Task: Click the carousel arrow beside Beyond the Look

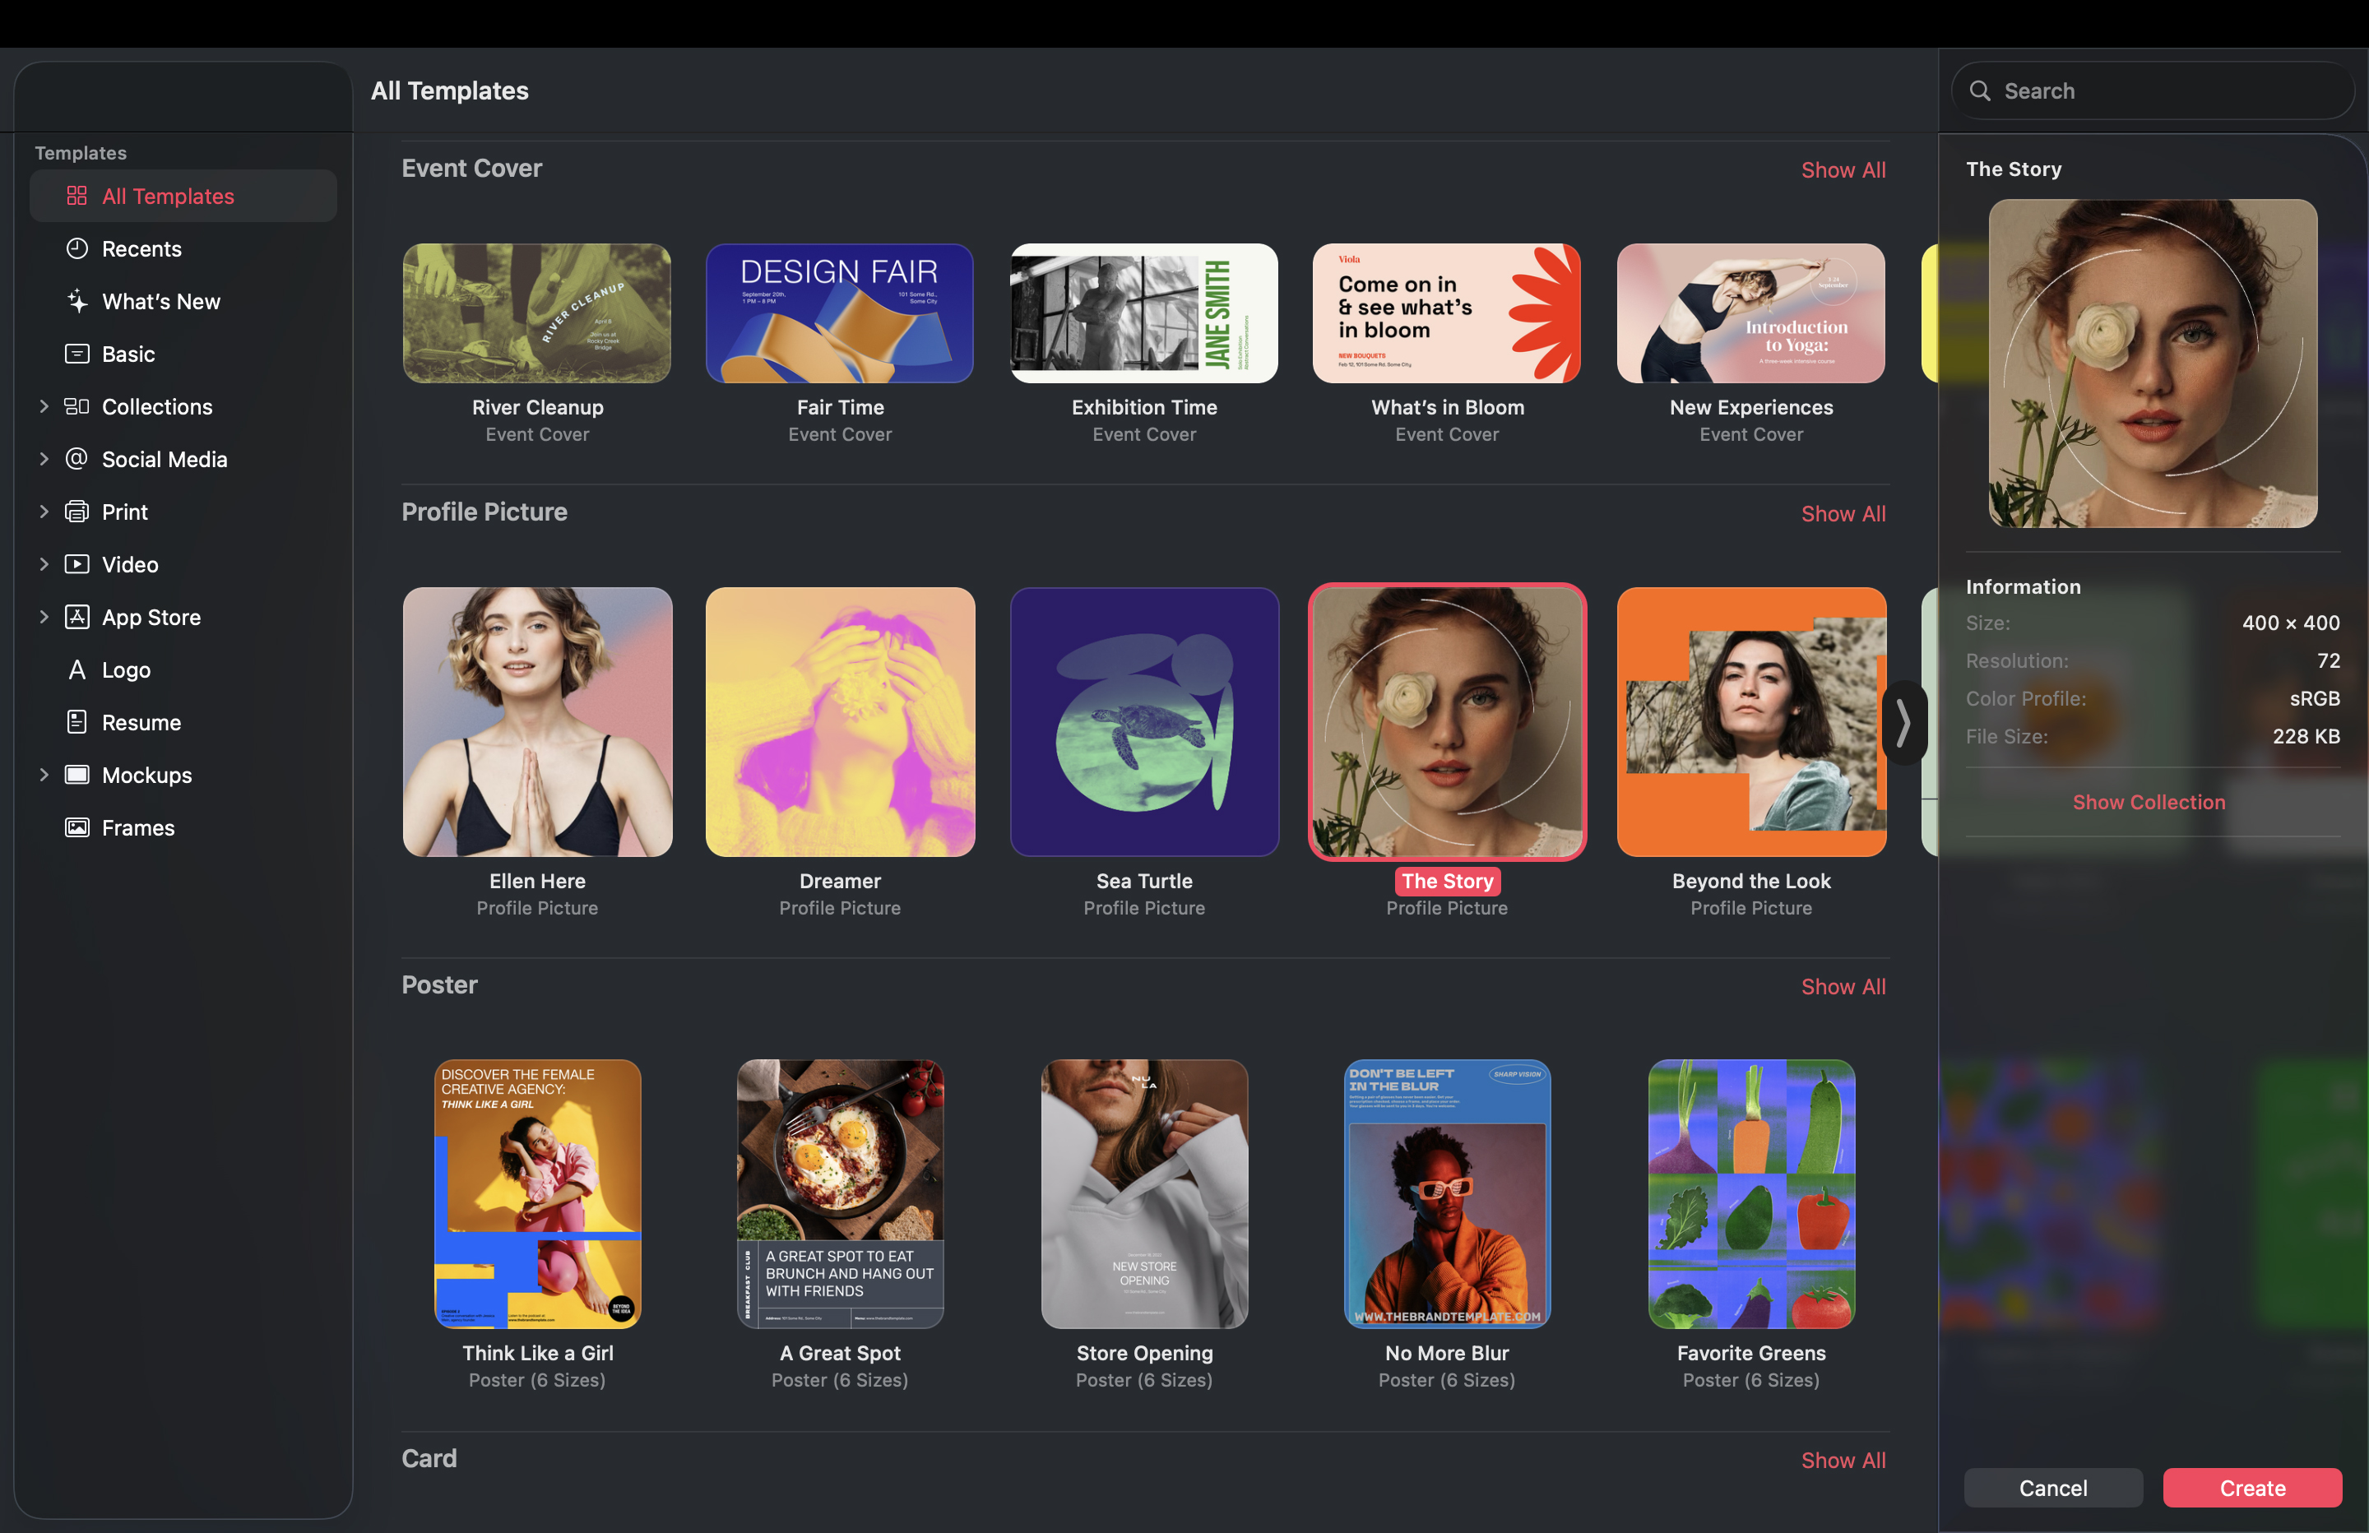Action: coord(1903,723)
